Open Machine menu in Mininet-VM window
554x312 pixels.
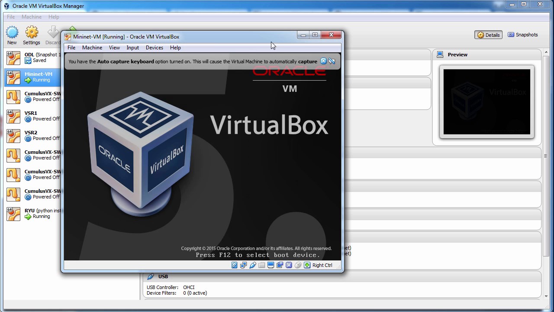pos(92,48)
